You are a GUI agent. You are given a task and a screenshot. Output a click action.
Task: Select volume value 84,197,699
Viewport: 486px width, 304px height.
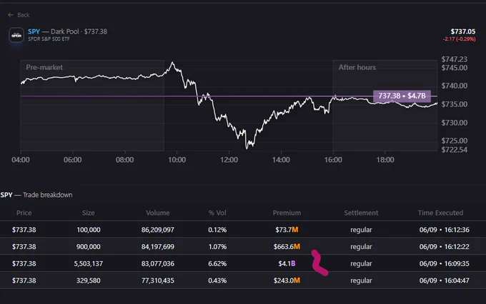tap(158, 247)
